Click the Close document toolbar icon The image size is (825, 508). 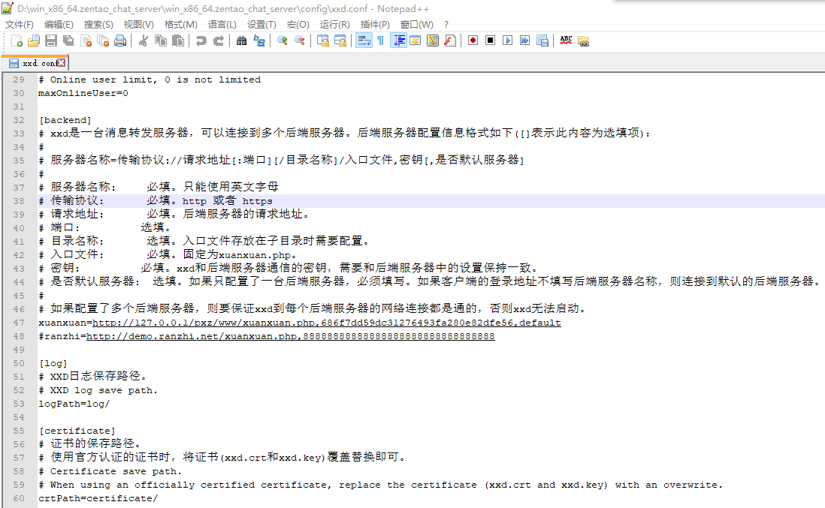tap(86, 41)
